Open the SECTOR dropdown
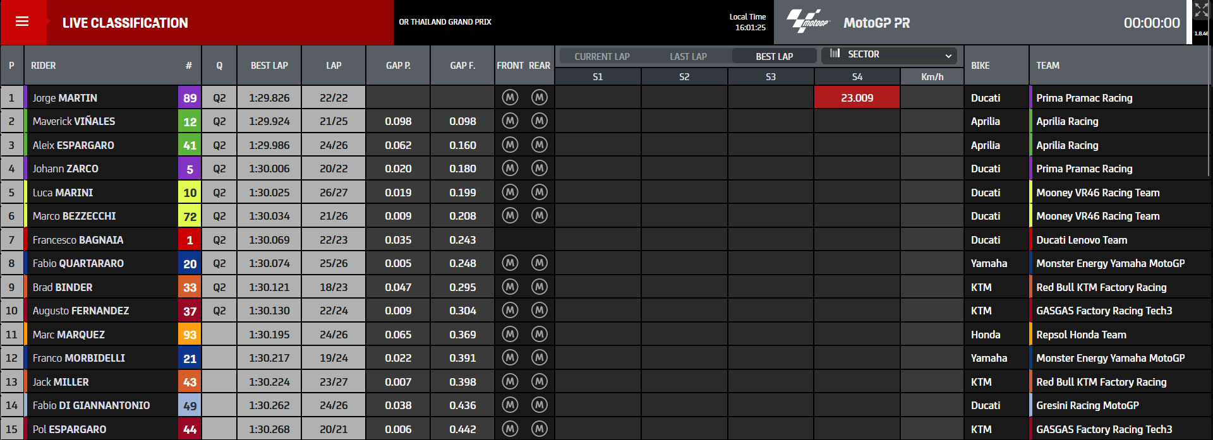Viewport: 1213px width, 440px height. point(890,55)
